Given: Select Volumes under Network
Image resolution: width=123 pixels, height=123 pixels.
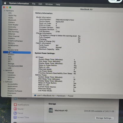Looking at the screenshot, I should 11,77.
